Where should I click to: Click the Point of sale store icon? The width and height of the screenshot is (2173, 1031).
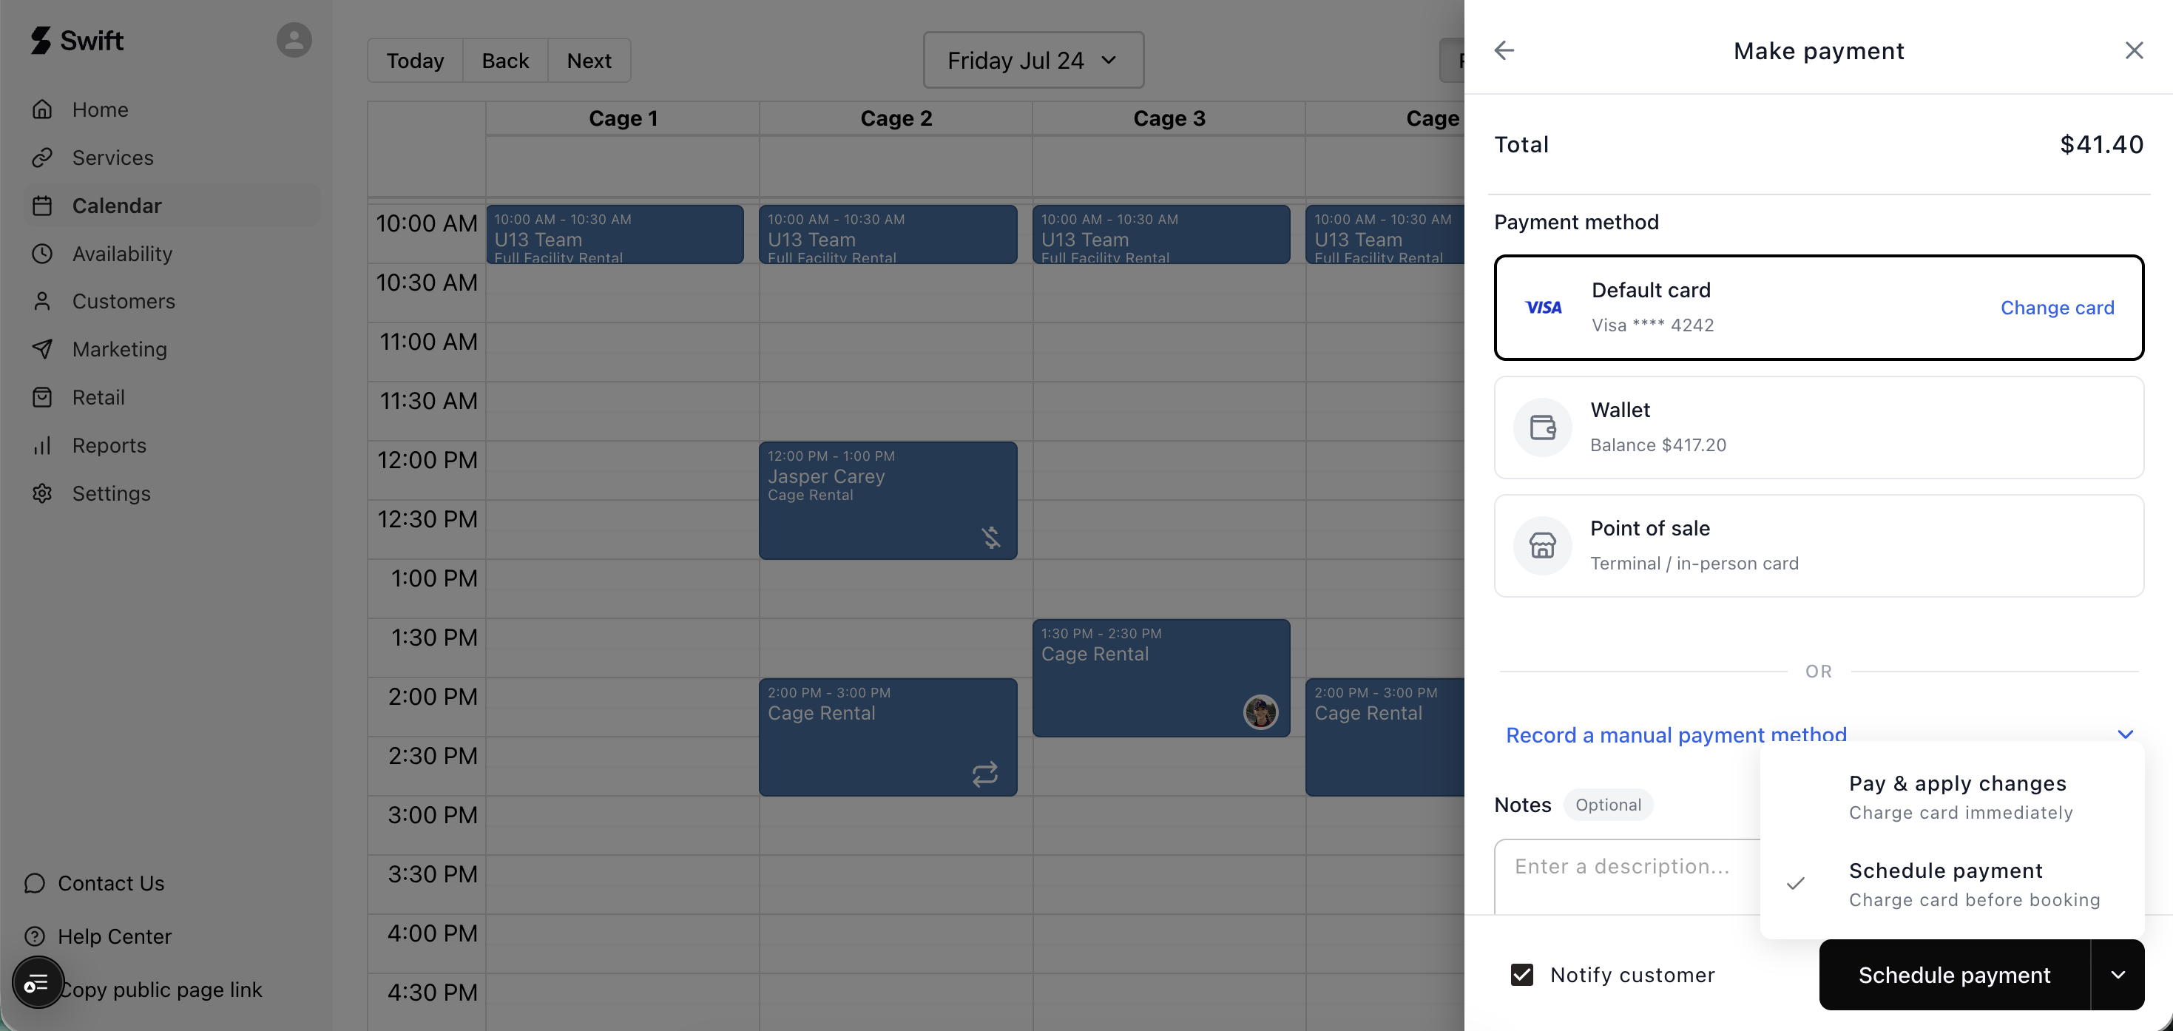coord(1542,546)
